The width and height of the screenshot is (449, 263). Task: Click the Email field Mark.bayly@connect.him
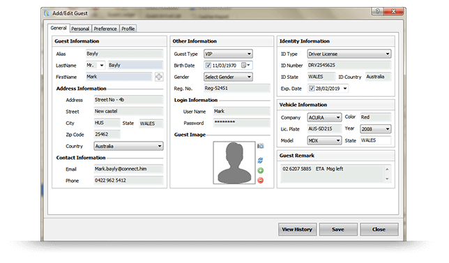(x=128, y=169)
